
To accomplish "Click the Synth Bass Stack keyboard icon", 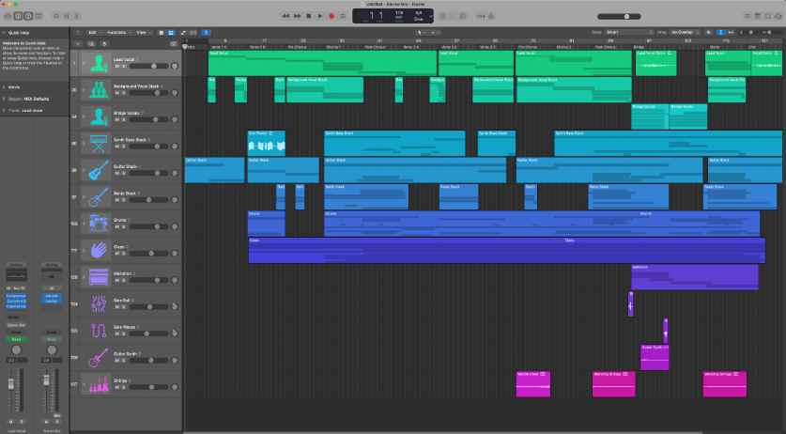I will tap(99, 144).
